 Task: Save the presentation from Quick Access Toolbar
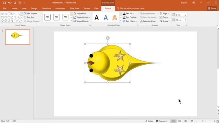tap(4, 3)
